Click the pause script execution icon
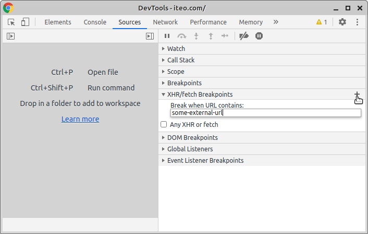The image size is (368, 234). pyautogui.click(x=167, y=36)
